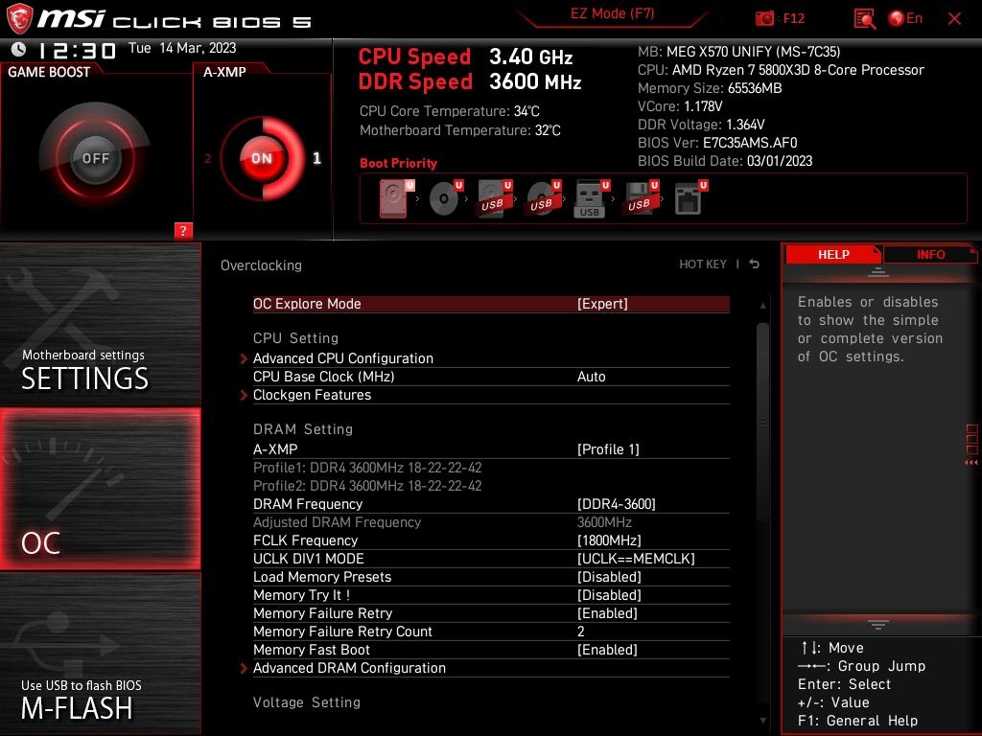Click the Voltage Setting section header
The width and height of the screenshot is (982, 736).
307,702
